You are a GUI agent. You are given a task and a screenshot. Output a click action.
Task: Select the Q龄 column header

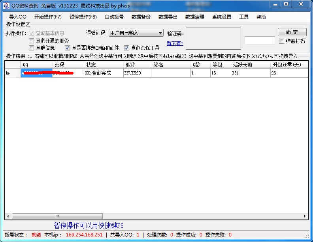200,65
